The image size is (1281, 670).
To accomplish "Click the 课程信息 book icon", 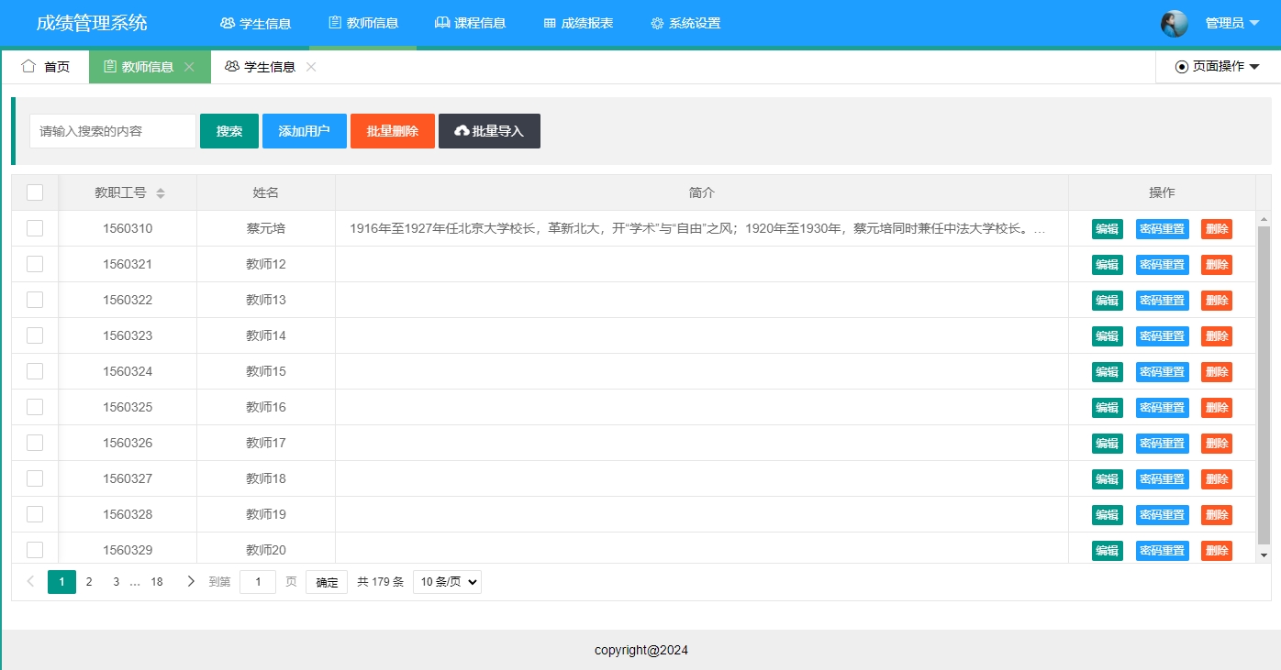I will (x=441, y=25).
